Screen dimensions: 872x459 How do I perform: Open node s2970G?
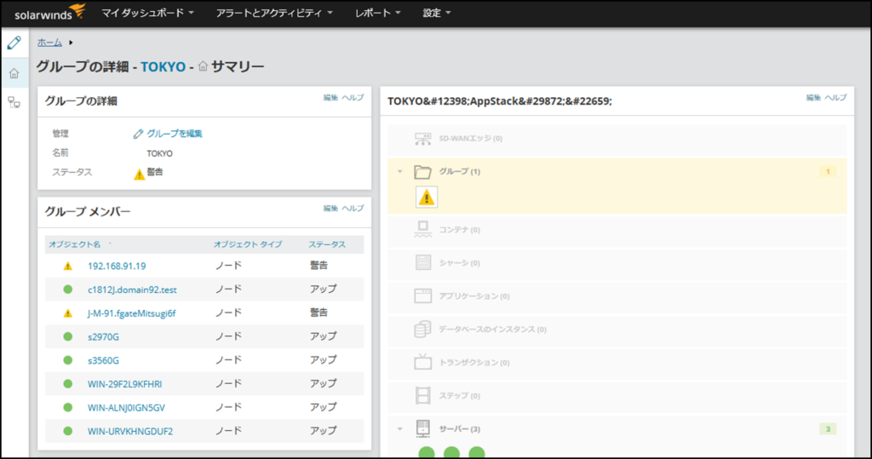pyautogui.click(x=103, y=336)
